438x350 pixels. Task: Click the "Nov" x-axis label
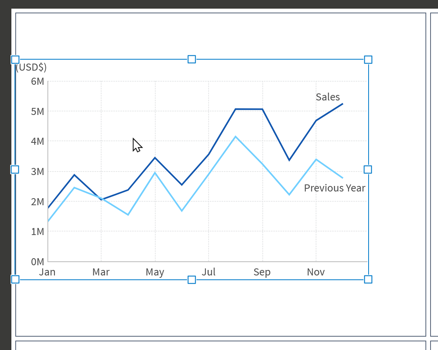(316, 272)
